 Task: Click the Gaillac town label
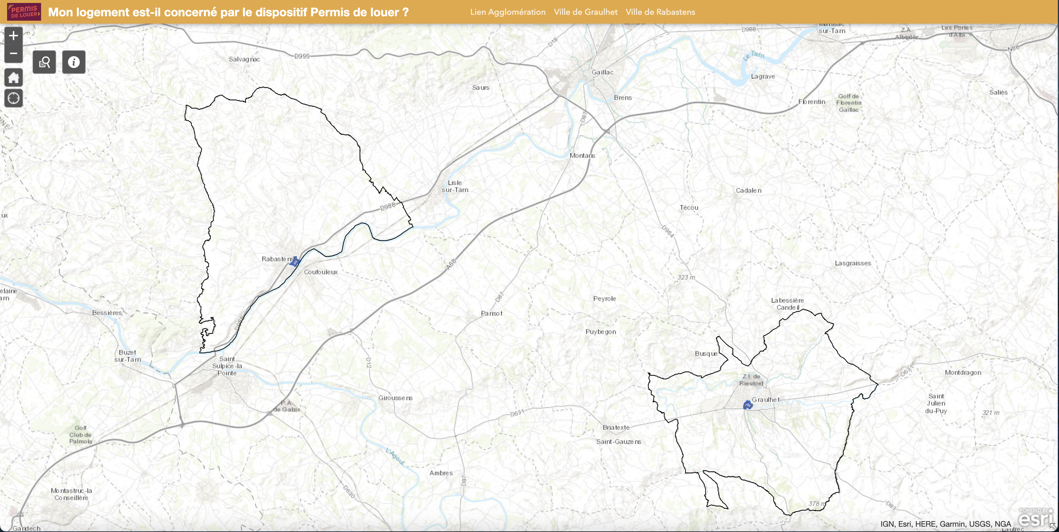(x=602, y=72)
